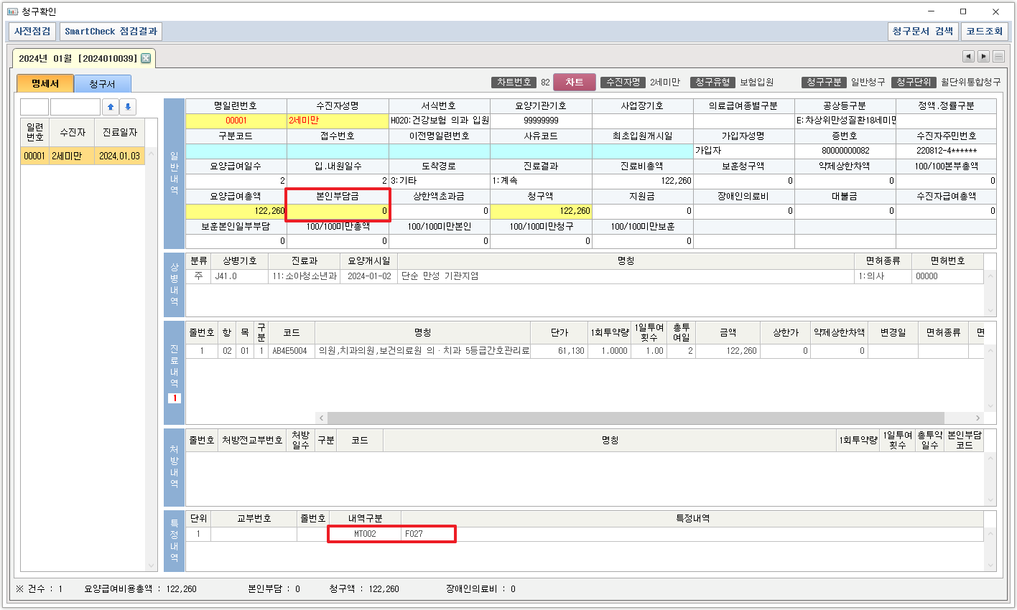Click the blue down arrow button

(128, 107)
